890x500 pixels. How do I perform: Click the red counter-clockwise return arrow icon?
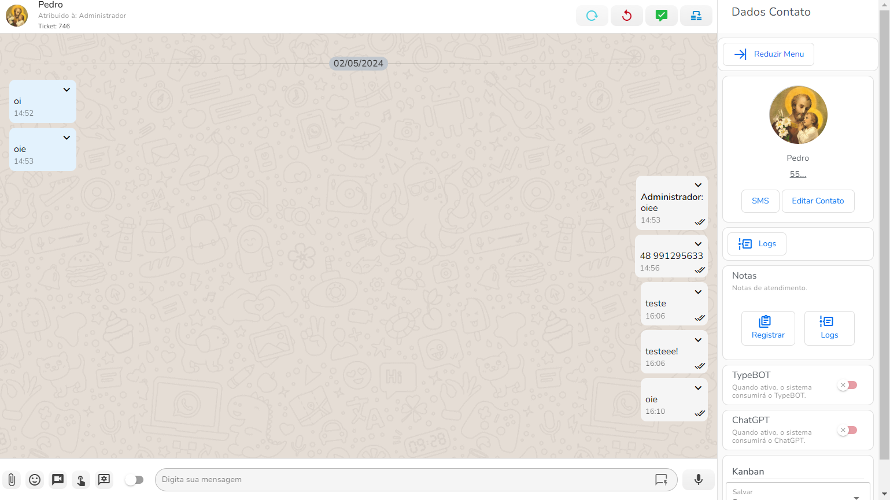click(626, 16)
